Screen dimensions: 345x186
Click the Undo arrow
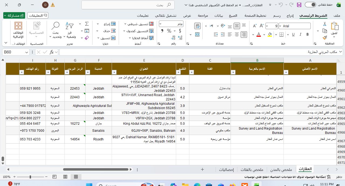point(281,5)
